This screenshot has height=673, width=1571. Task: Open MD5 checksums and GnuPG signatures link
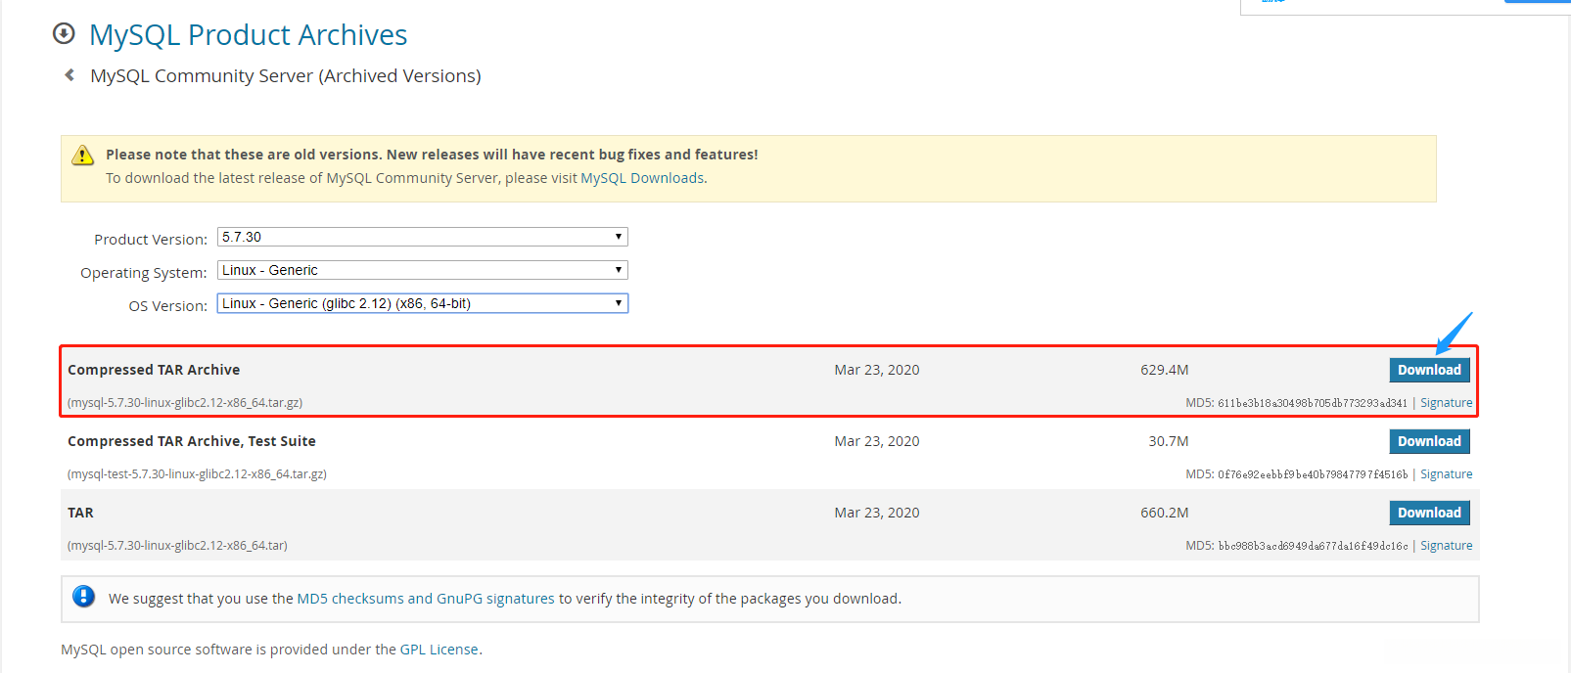(426, 599)
